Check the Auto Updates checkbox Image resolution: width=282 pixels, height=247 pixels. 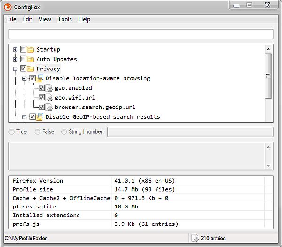tap(23, 59)
